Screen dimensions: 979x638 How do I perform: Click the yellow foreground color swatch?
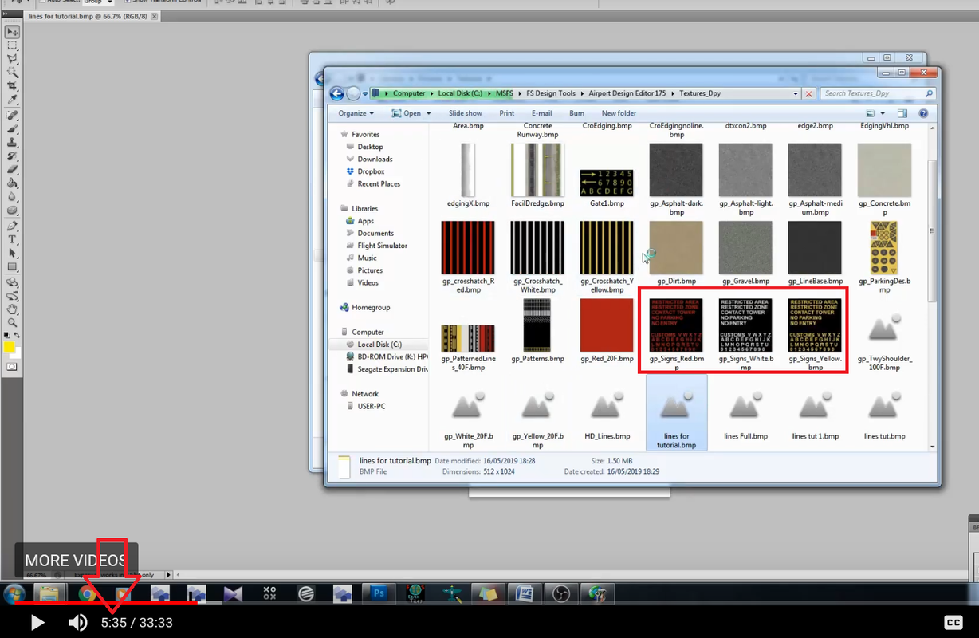pyautogui.click(x=10, y=347)
